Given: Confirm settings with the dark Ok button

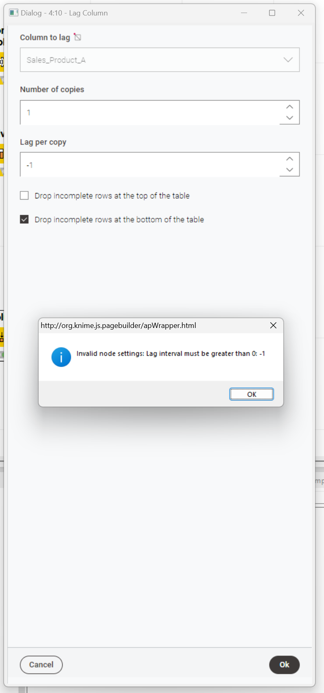Looking at the screenshot, I should (x=284, y=664).
